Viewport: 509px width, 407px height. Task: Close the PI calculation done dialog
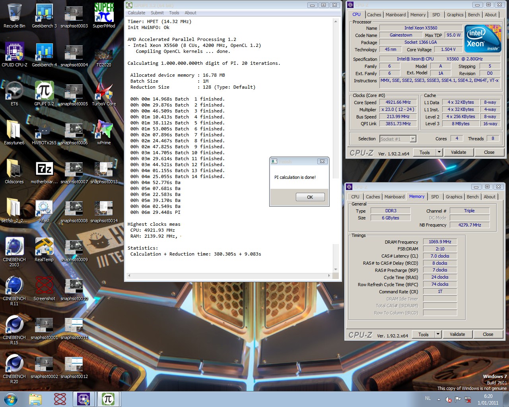pyautogui.click(x=322, y=161)
